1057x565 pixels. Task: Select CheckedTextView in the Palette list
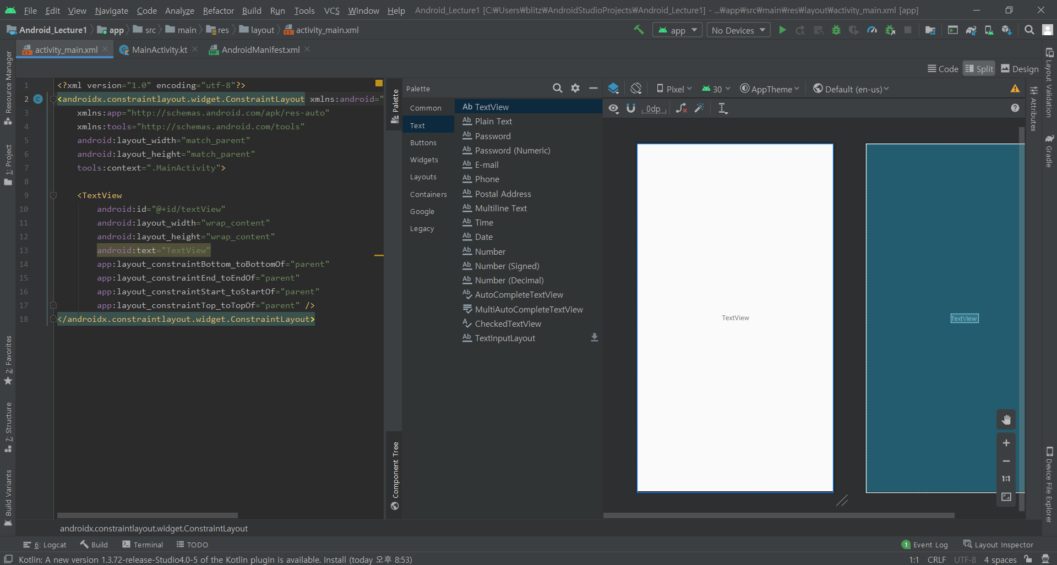[528, 323]
